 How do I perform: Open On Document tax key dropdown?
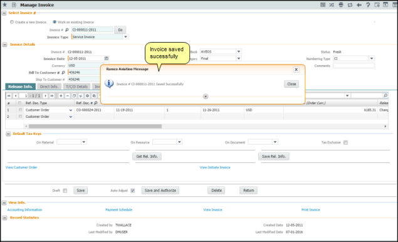275,142
